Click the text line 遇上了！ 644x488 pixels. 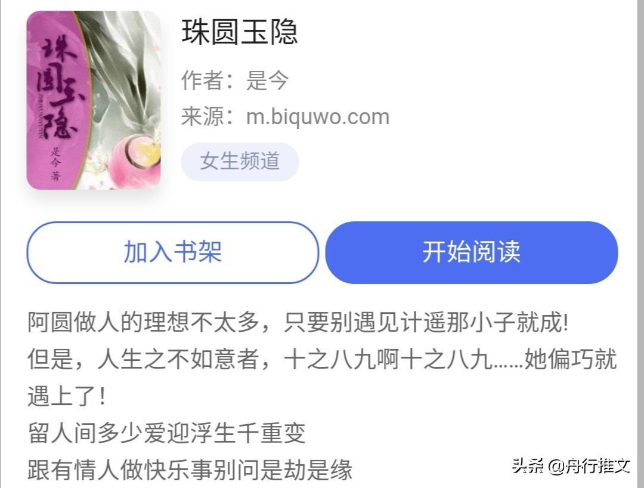tap(67, 396)
